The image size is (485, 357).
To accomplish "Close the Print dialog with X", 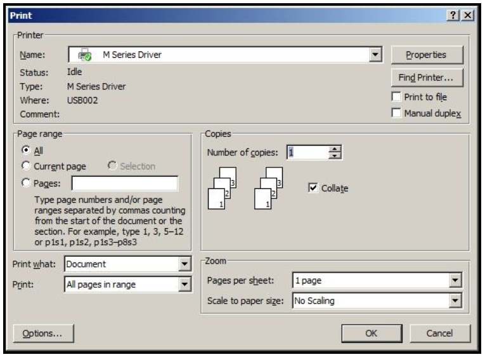I will coord(468,15).
